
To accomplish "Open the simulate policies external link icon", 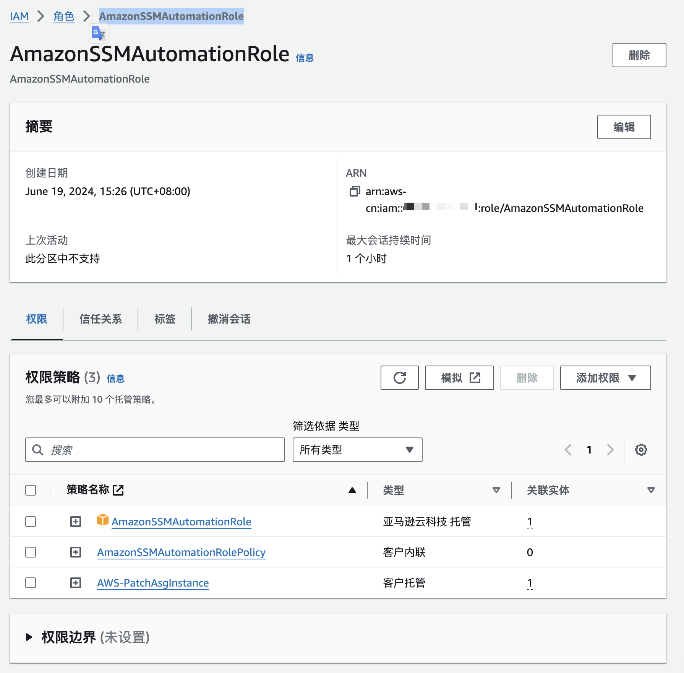I will [475, 378].
